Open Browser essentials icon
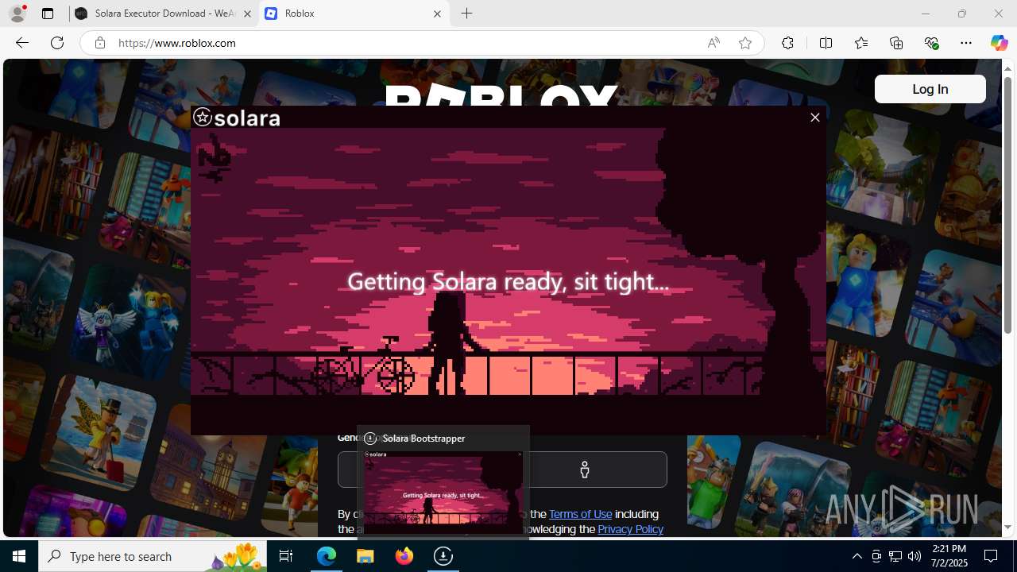1017x572 pixels. pos(931,43)
